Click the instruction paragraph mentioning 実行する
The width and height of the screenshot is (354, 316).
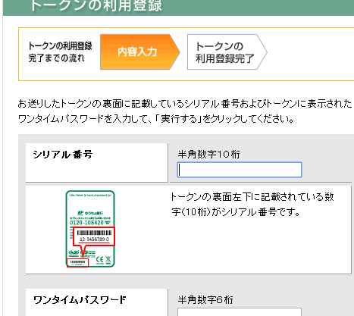(x=185, y=111)
